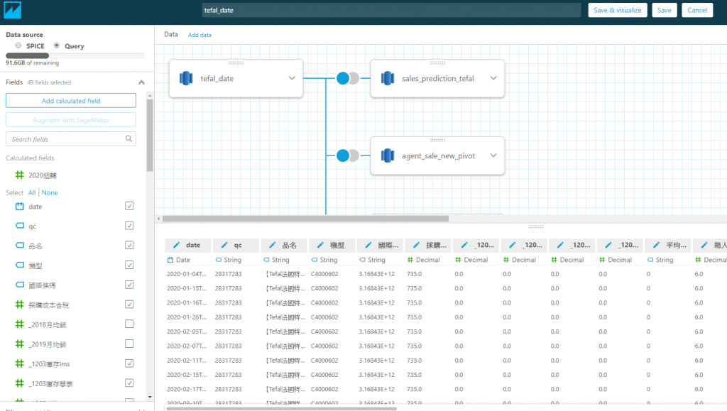The width and height of the screenshot is (727, 411).
Task: Select the SPICE radio button
Action: (18, 45)
